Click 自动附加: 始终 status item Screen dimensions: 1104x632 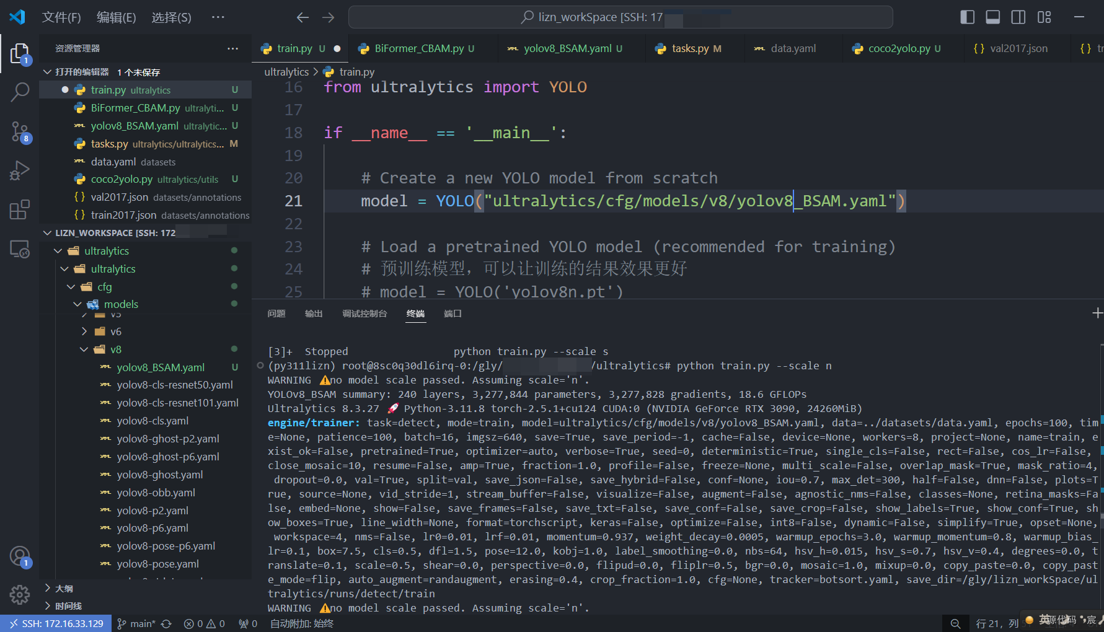click(x=301, y=623)
